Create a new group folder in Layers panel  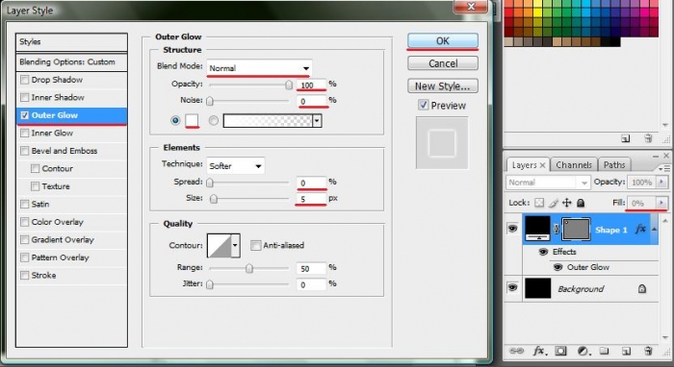tap(605, 351)
